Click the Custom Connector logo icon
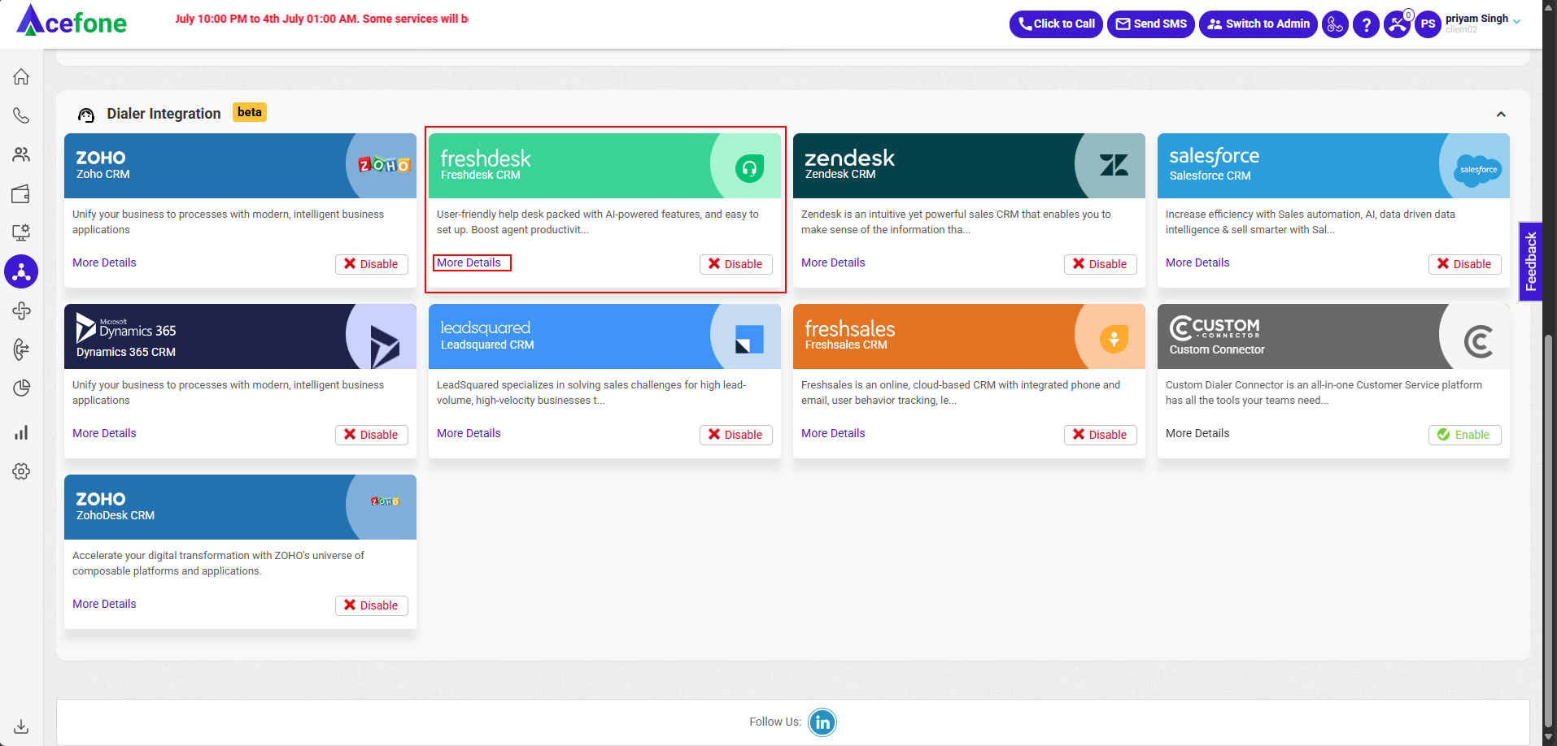This screenshot has height=746, width=1557. (1478, 341)
